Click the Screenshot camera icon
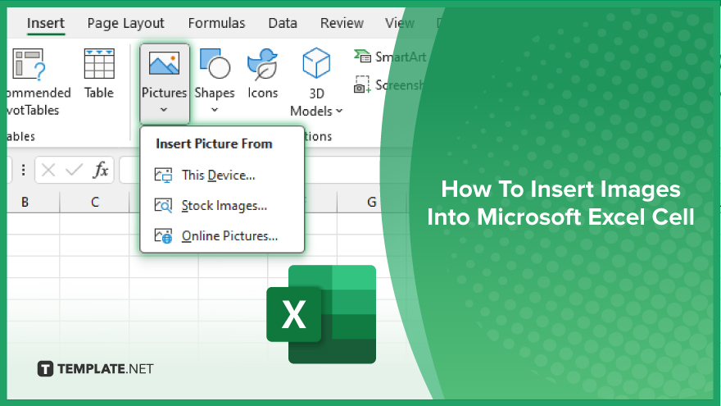The height and width of the screenshot is (406, 721). (x=362, y=84)
